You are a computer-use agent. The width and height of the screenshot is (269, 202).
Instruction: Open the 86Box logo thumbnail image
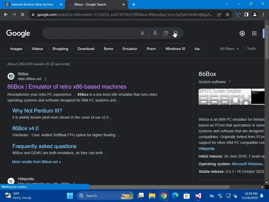point(225,97)
